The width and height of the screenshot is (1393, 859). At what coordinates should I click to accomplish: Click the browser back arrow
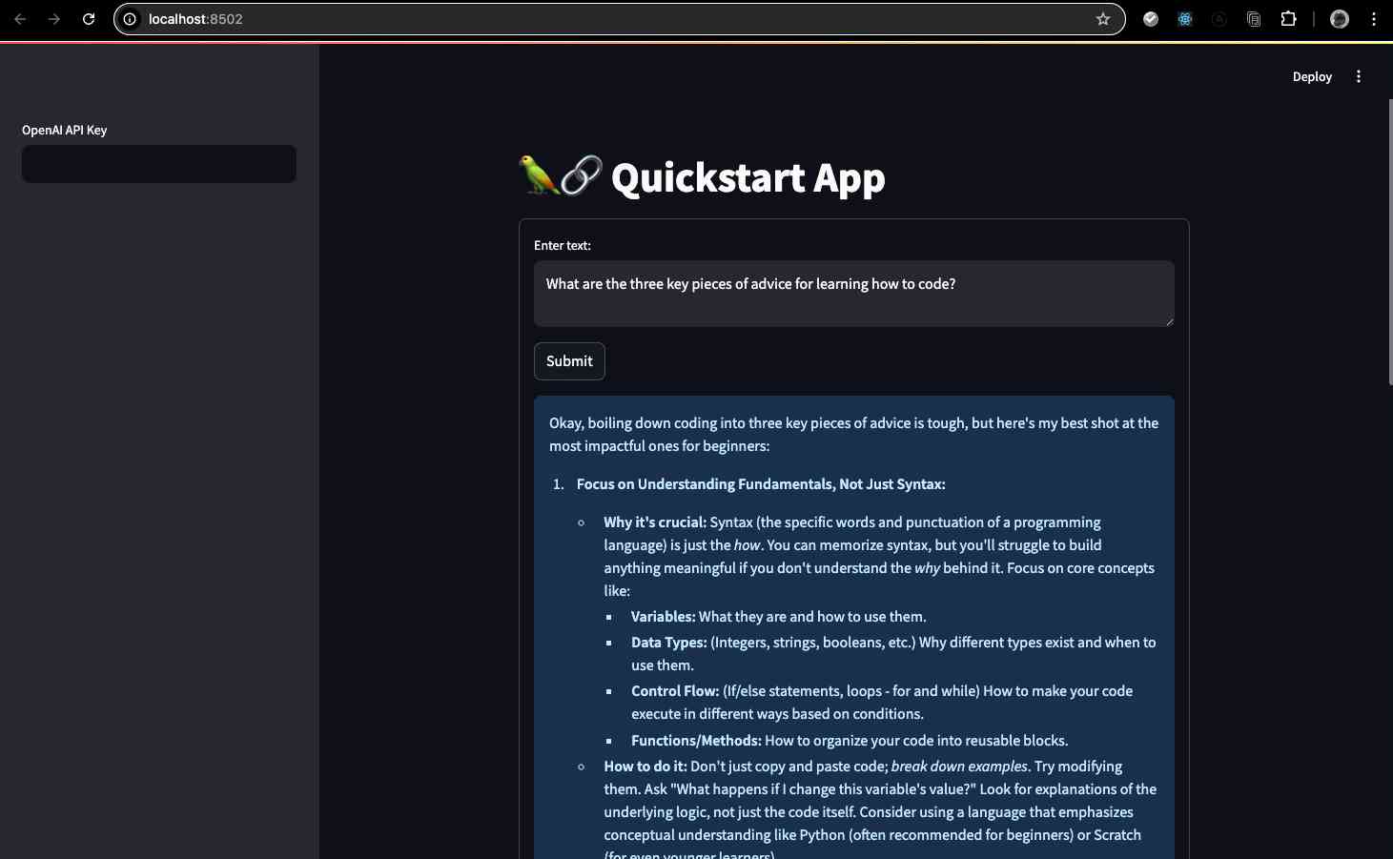[20, 19]
